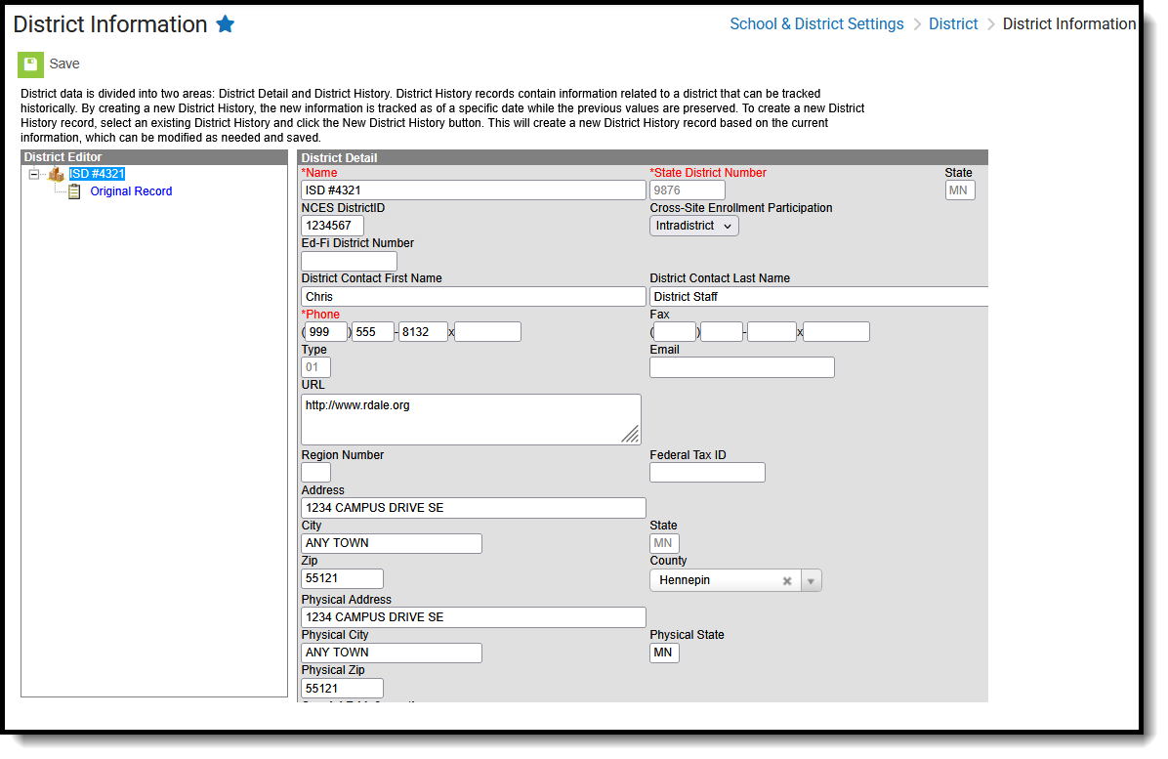Click the URL text area resize handle
The image size is (1168, 759).
(x=631, y=435)
